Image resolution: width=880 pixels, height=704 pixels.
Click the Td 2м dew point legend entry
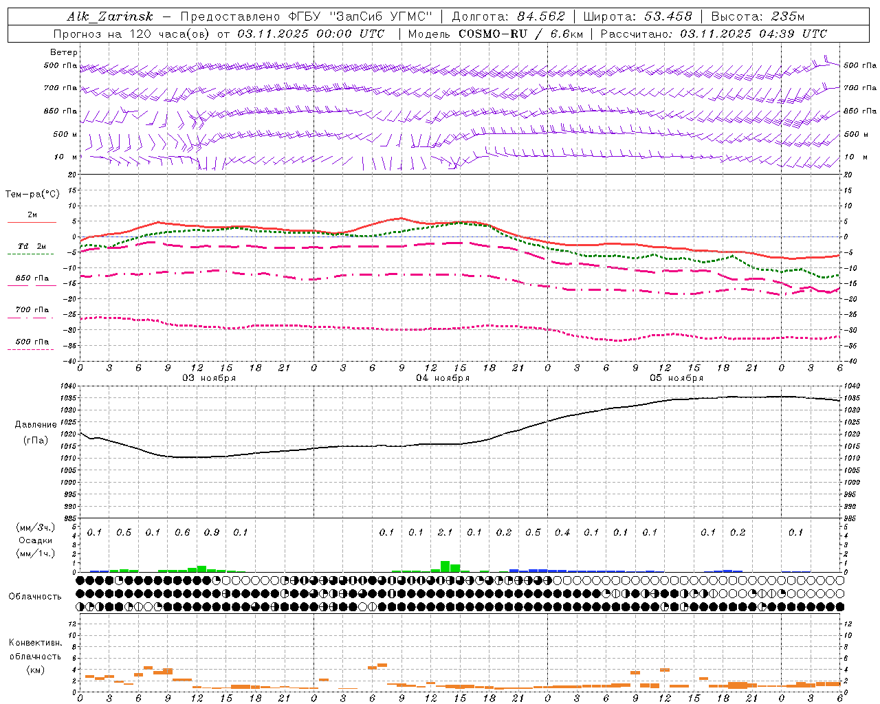32,246
